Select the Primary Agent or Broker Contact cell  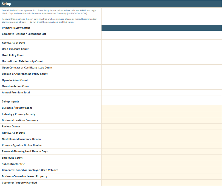point(162,145)
